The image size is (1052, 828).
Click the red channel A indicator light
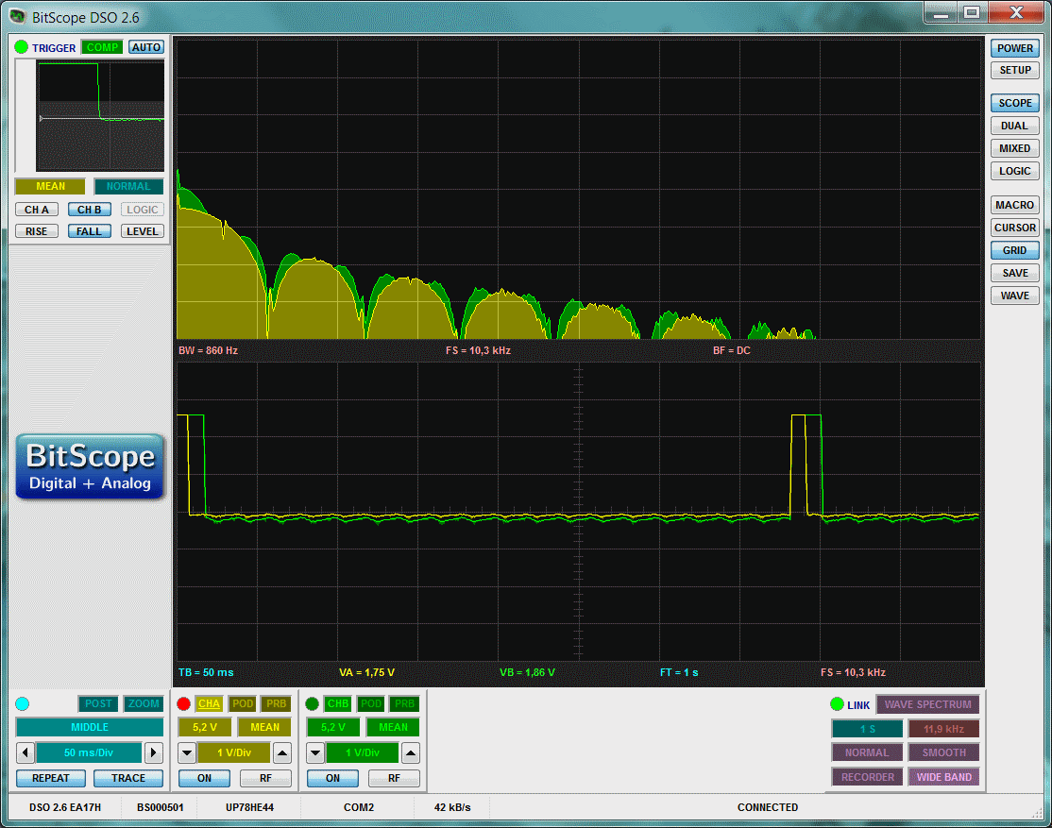184,704
